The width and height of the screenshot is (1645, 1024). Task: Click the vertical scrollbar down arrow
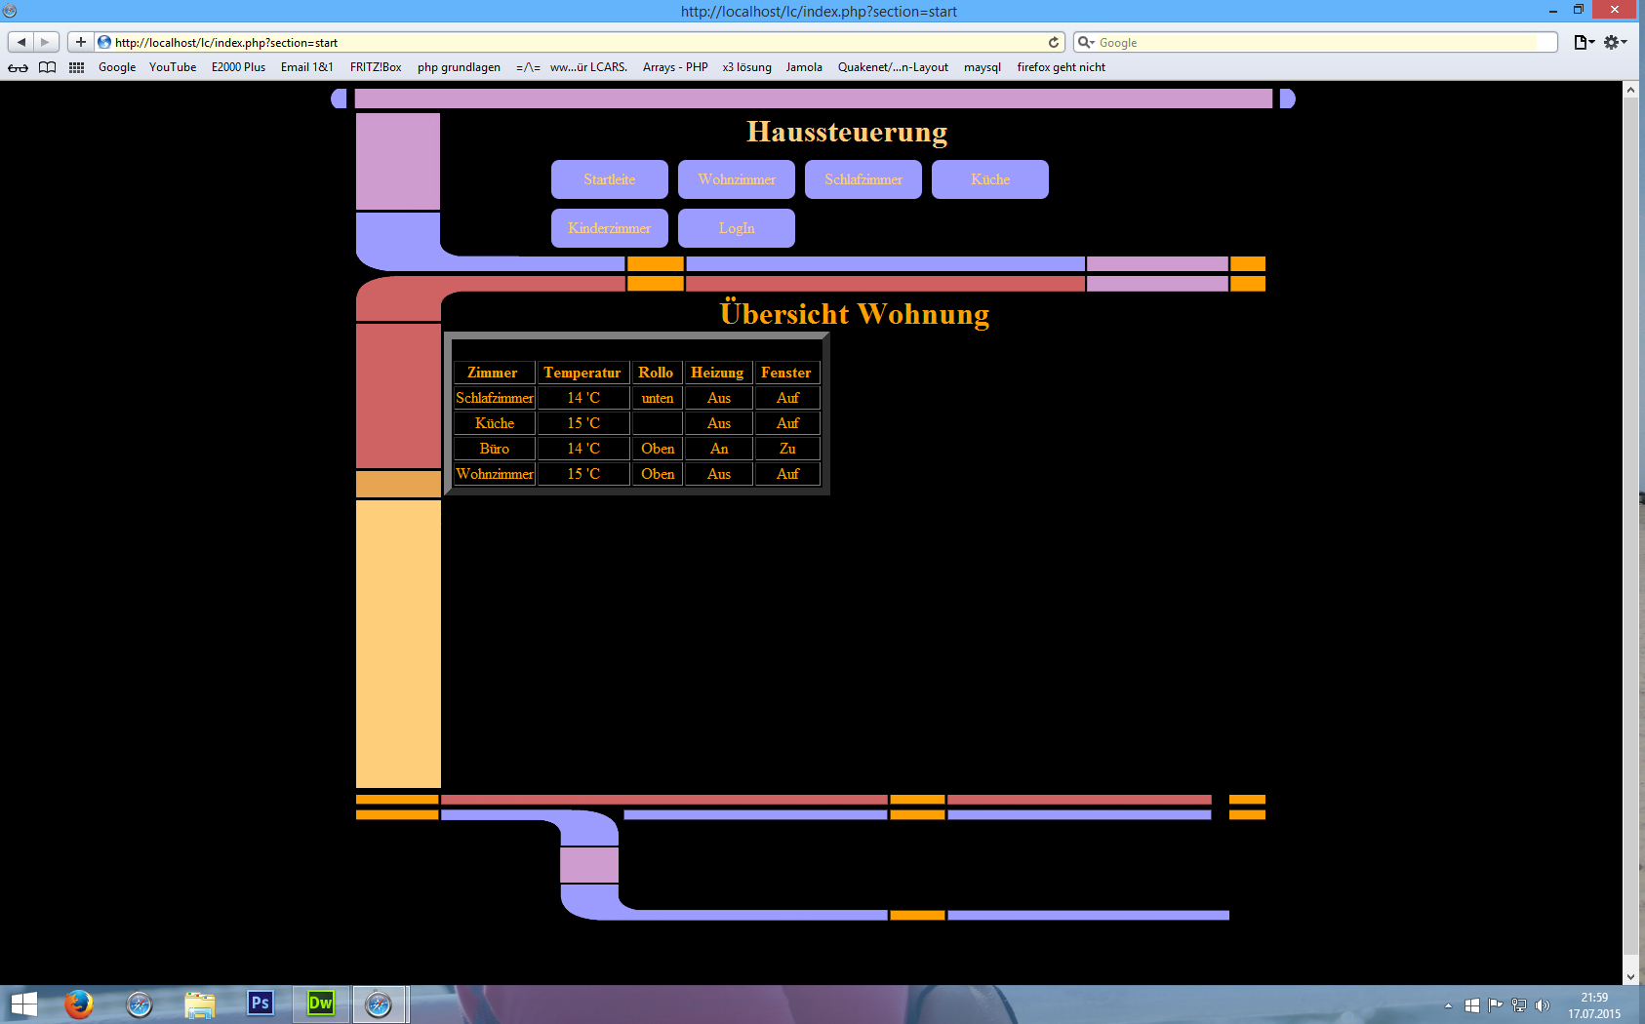(x=1630, y=976)
